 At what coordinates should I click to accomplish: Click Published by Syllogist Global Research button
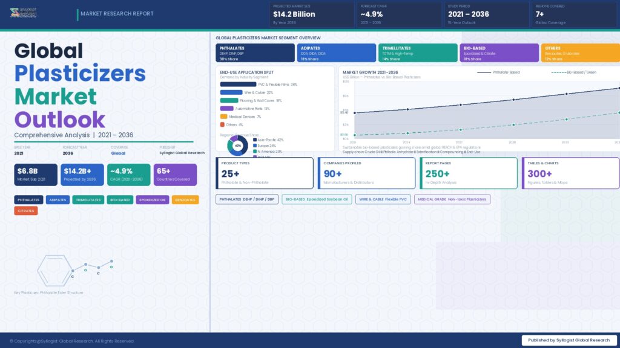tap(569, 340)
